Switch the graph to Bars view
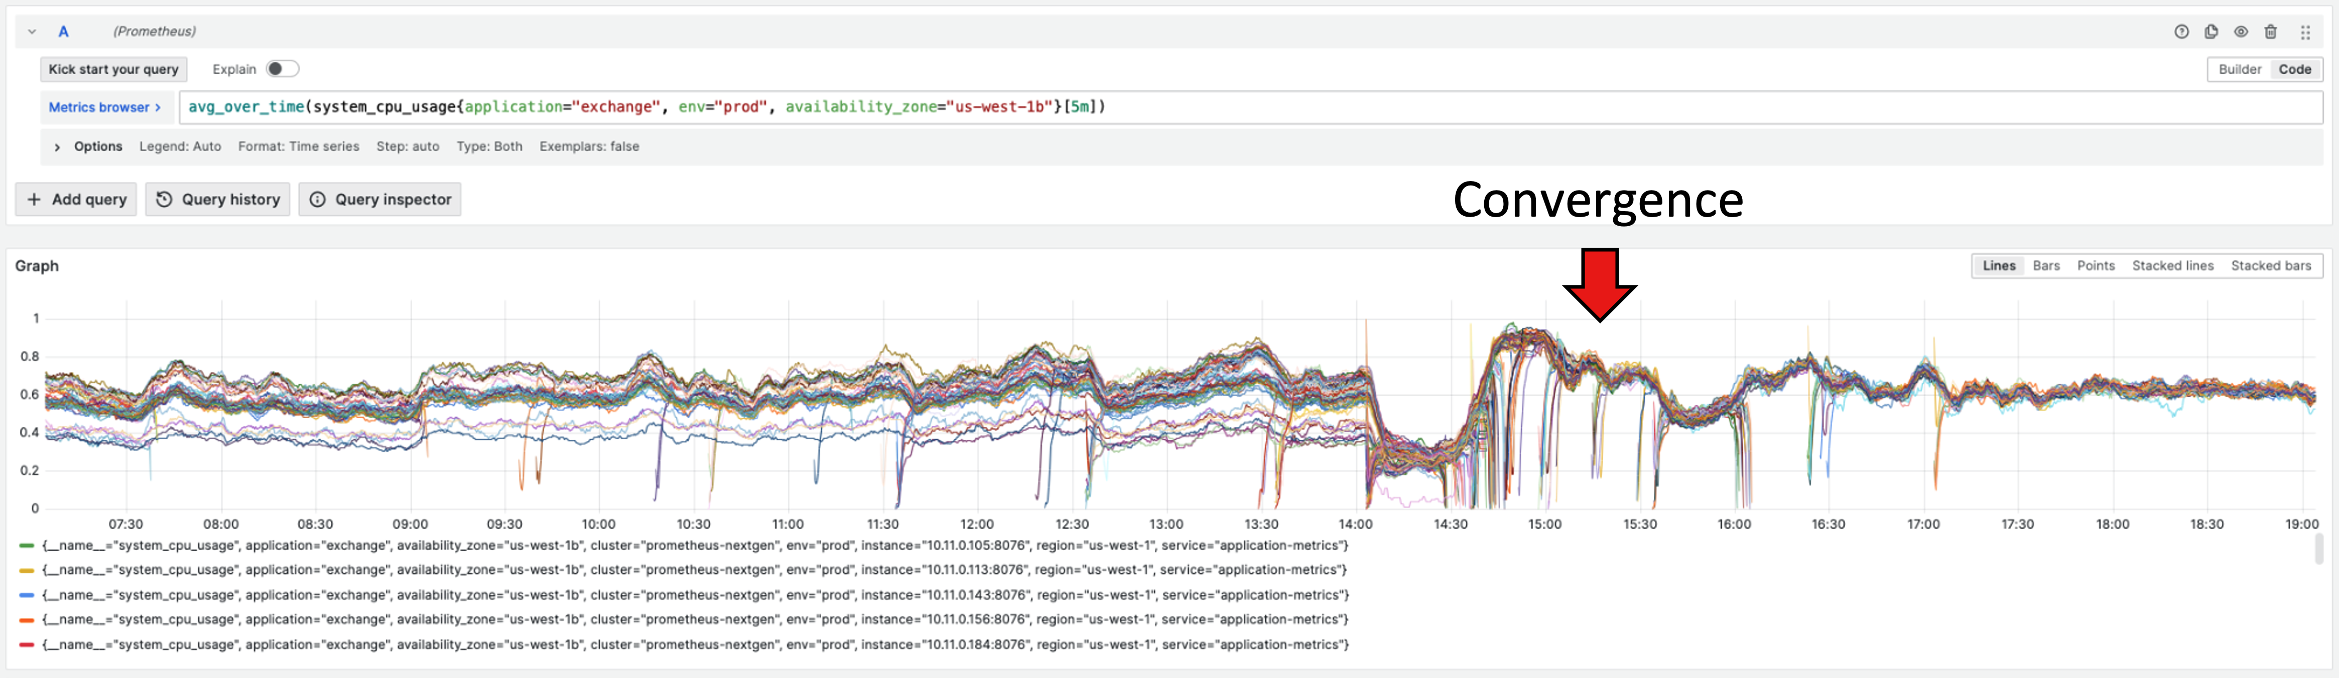Viewport: 2339px width, 678px height. pos(2046,266)
